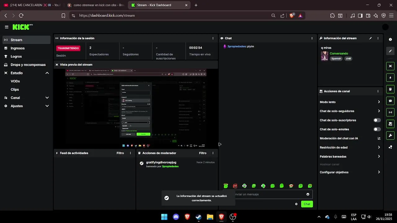This screenshot has width=397, height=223.
Task: Select Stream in the sidebar
Action: (x=27, y=40)
